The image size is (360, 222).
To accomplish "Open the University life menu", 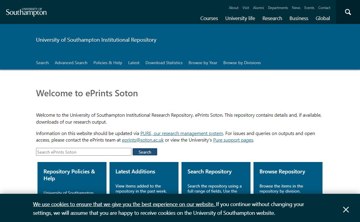I will [240, 18].
